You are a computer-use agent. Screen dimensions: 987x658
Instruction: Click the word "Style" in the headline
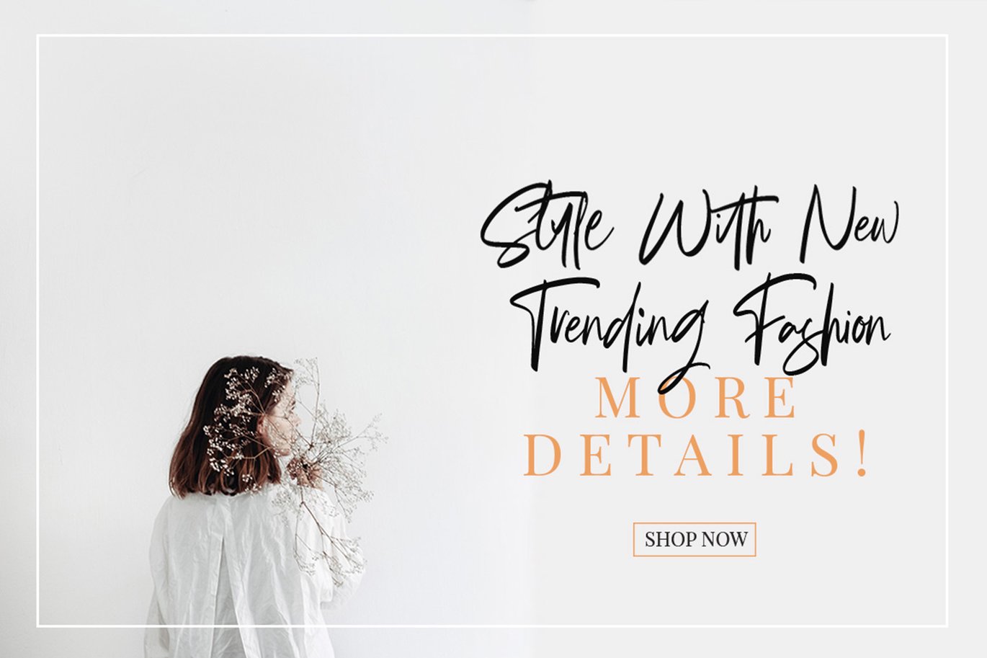point(548,227)
